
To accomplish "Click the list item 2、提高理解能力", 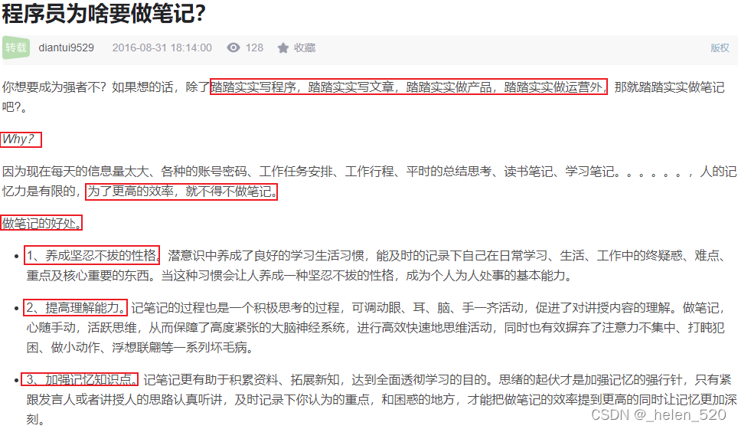I will coord(76,308).
